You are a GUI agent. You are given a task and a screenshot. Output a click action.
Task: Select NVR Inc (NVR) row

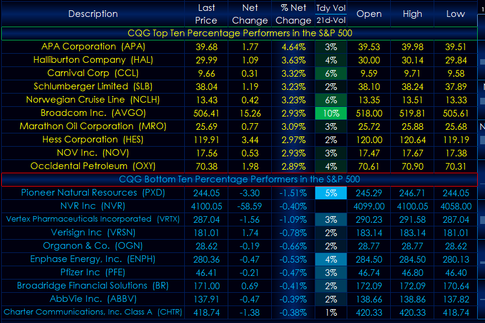240,206
